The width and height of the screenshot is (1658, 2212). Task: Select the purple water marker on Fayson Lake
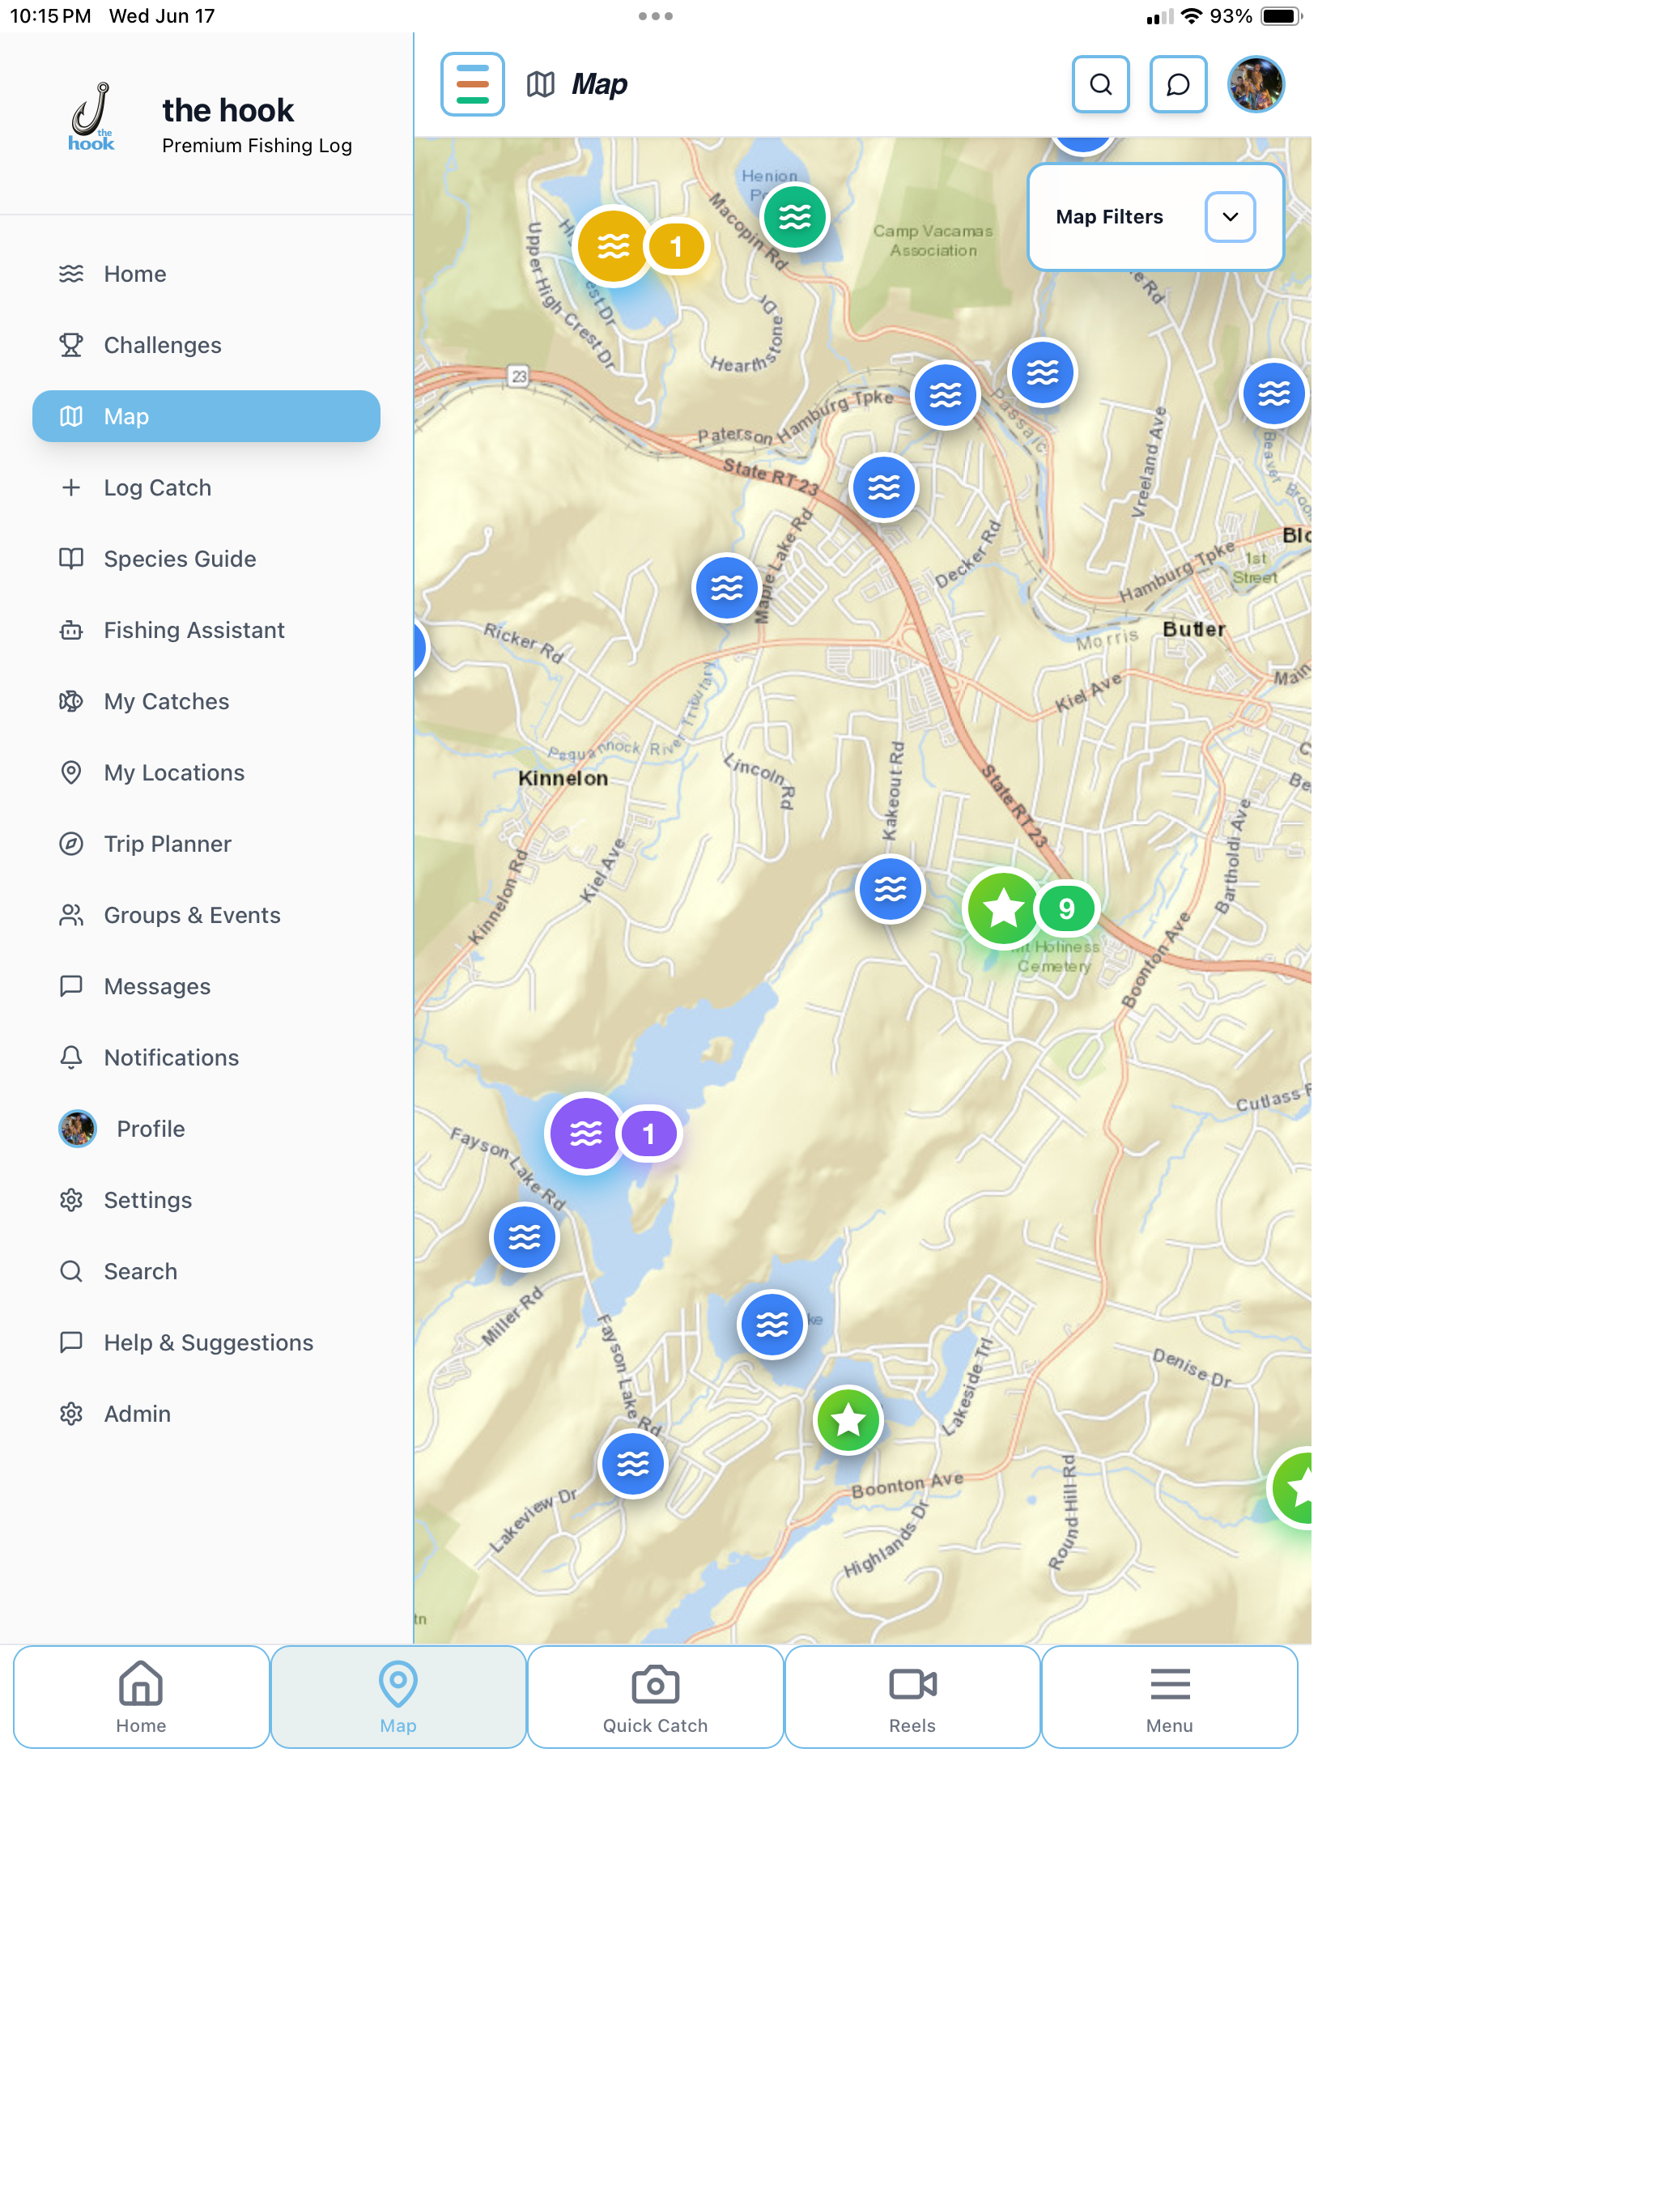click(x=586, y=1134)
